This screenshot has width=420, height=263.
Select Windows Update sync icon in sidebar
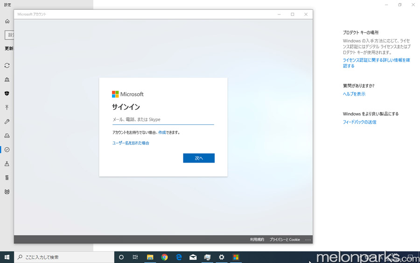pos(7,65)
